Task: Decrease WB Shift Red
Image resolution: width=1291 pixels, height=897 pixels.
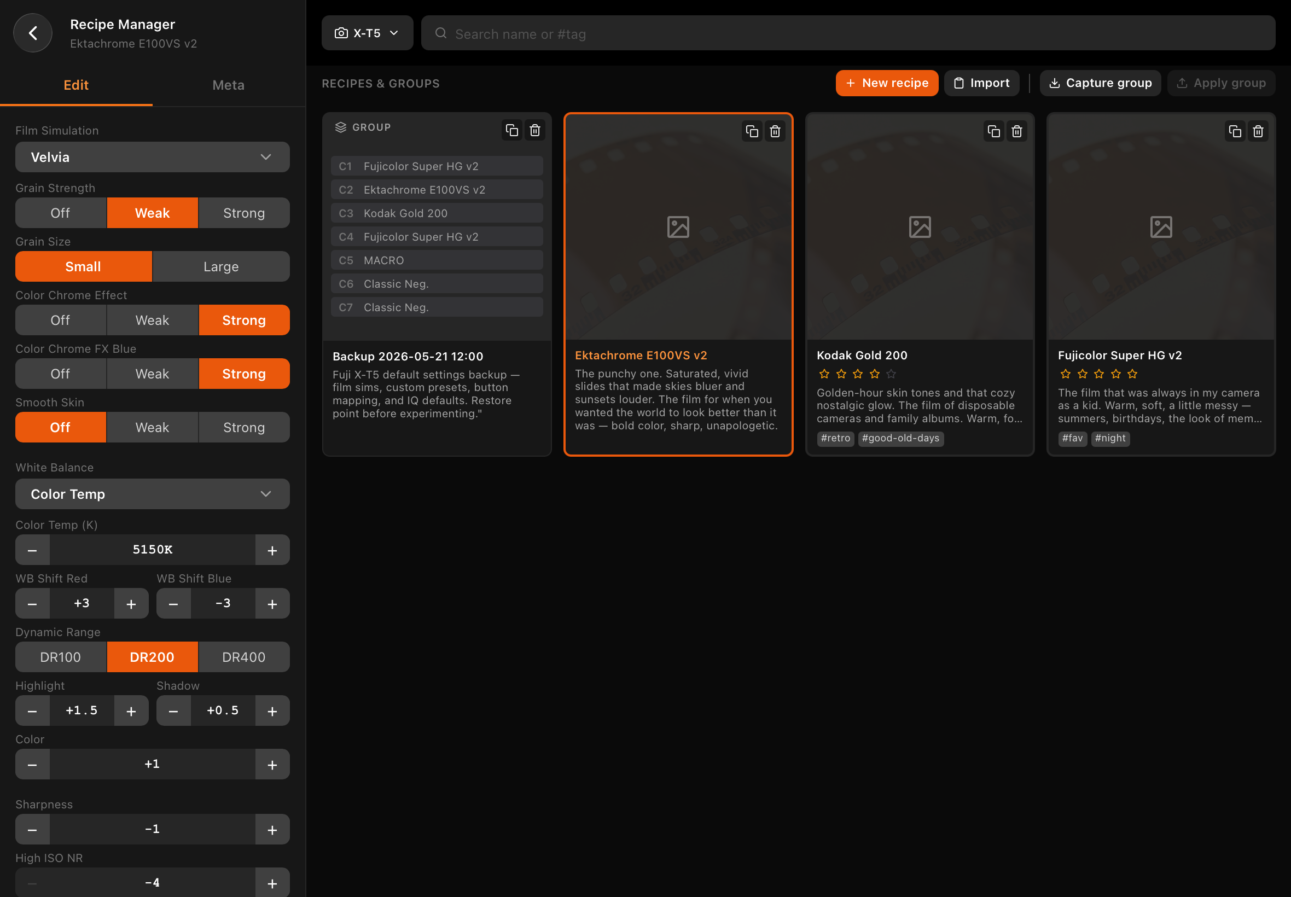Action: (33, 604)
